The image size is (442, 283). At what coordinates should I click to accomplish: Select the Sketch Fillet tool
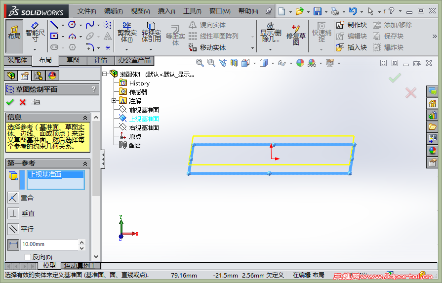point(90,47)
